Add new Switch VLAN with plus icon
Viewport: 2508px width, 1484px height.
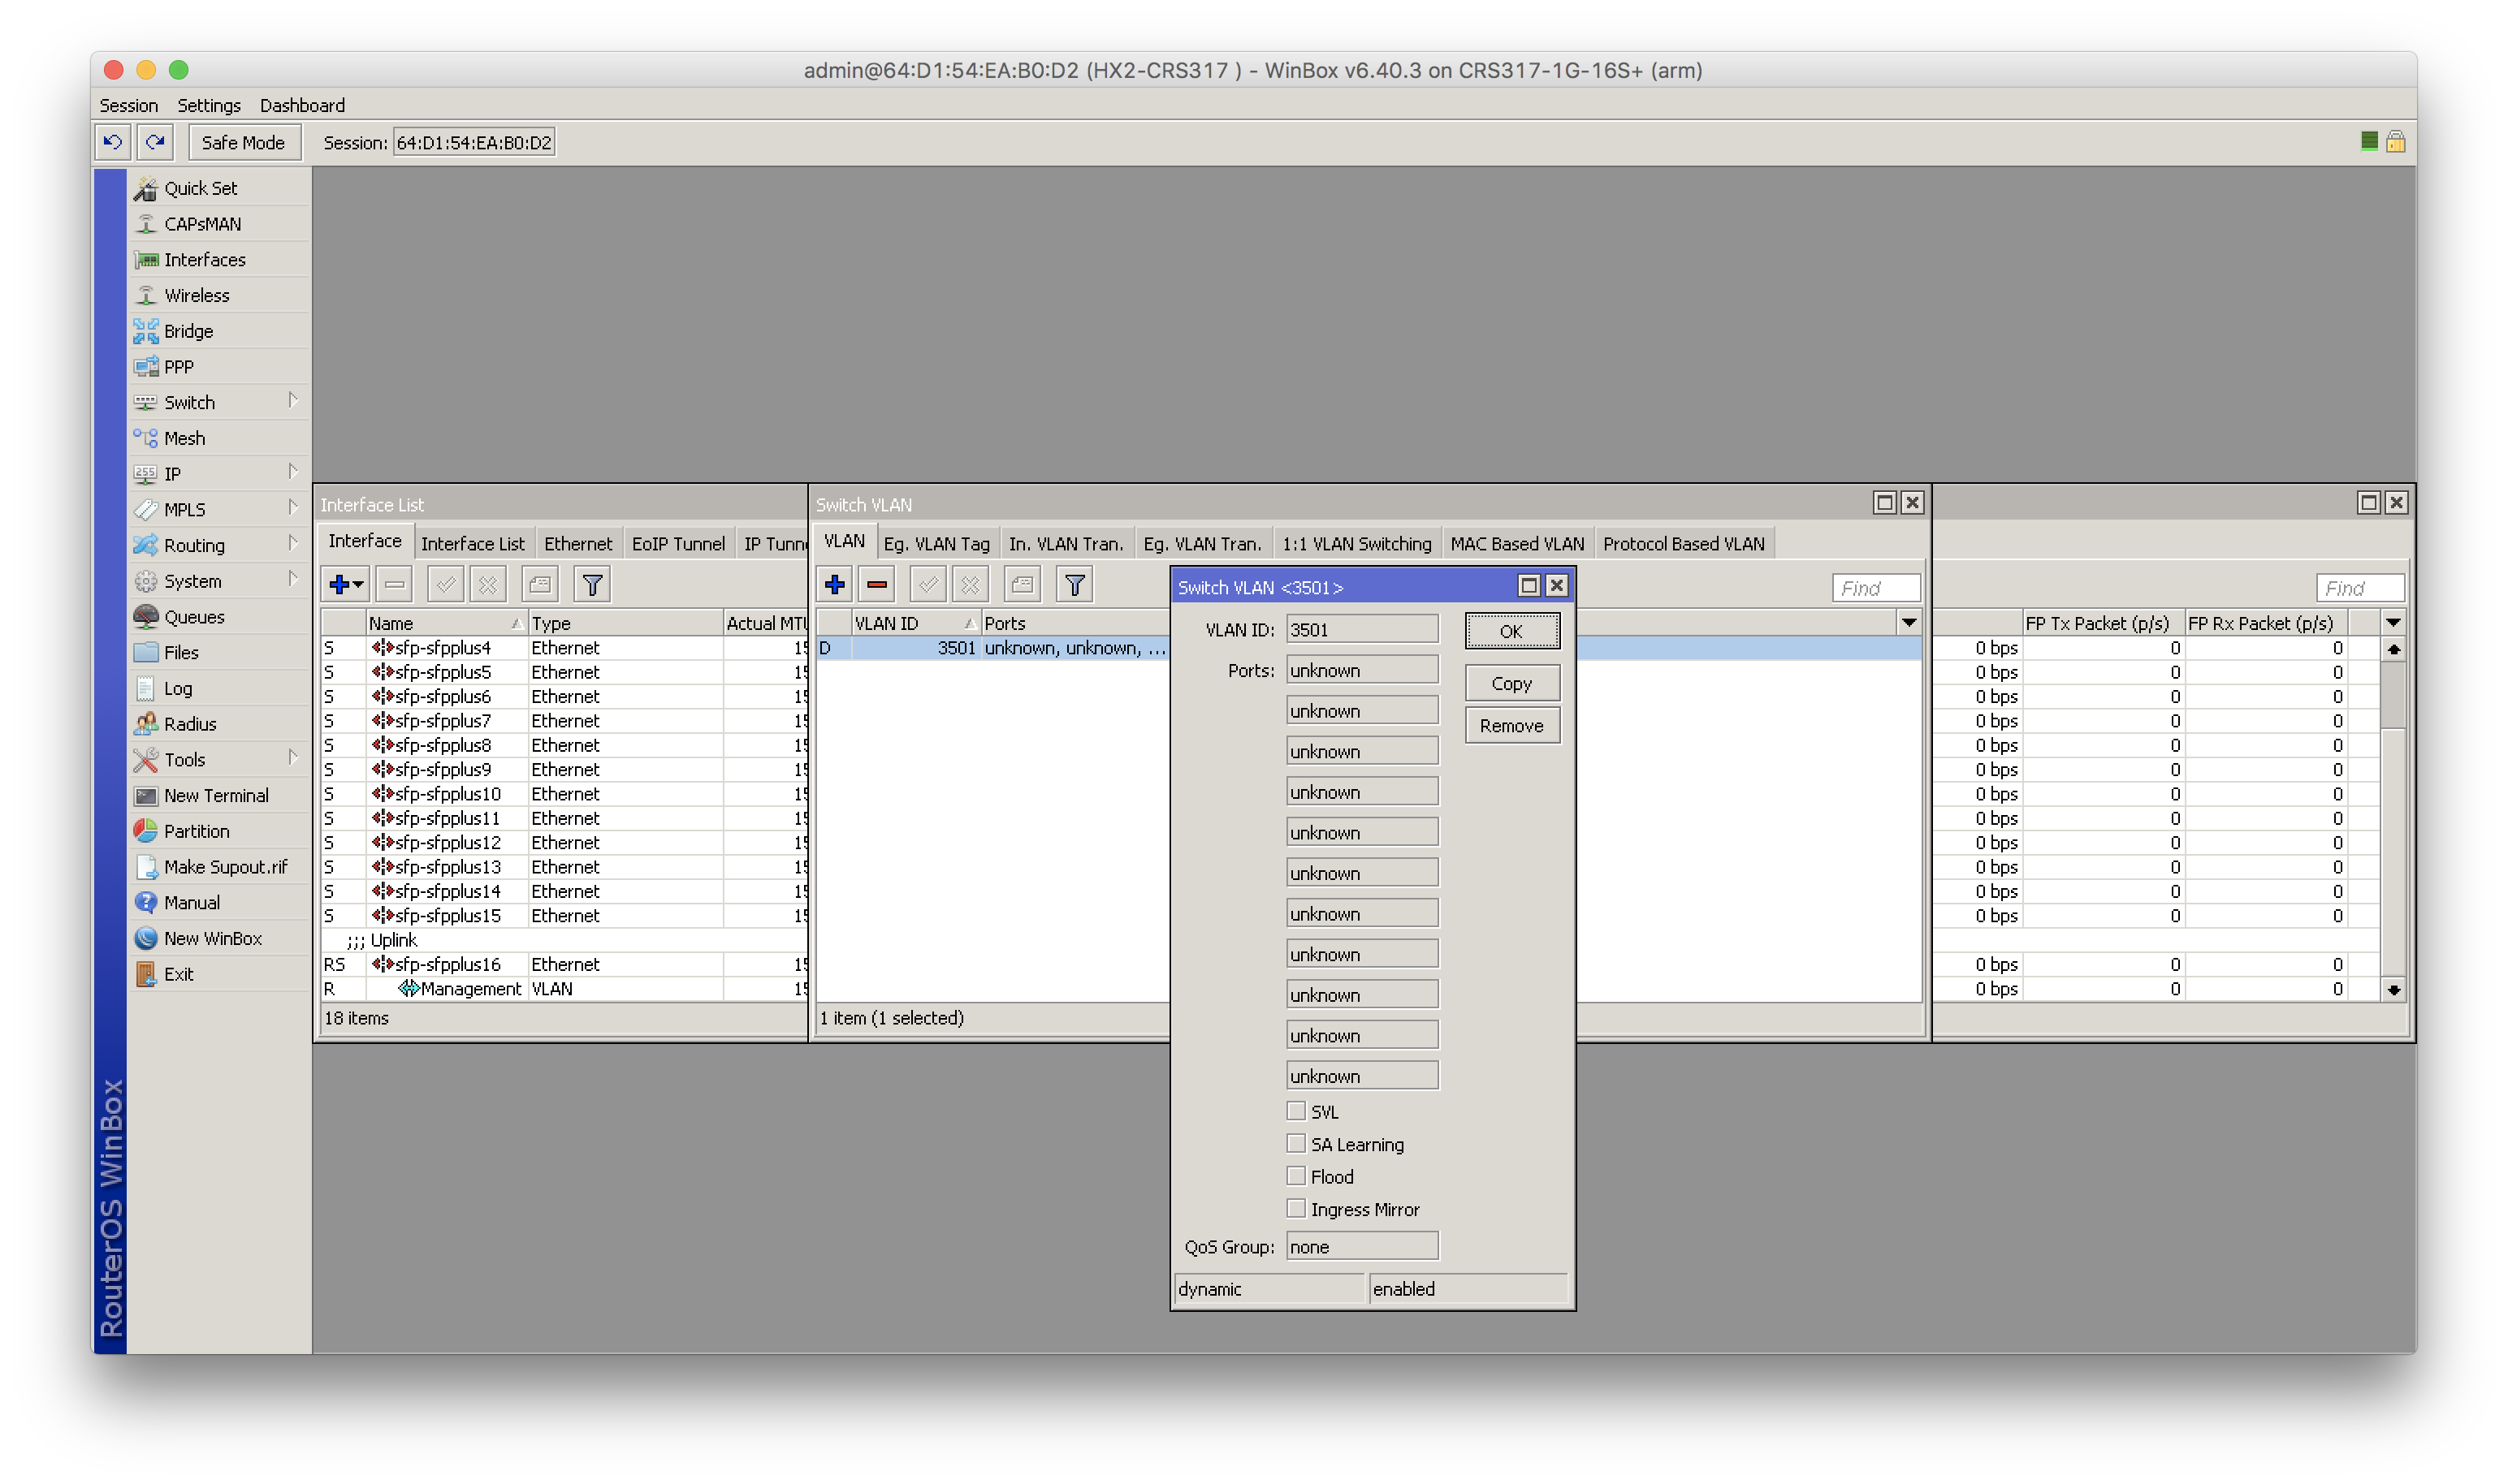[834, 585]
